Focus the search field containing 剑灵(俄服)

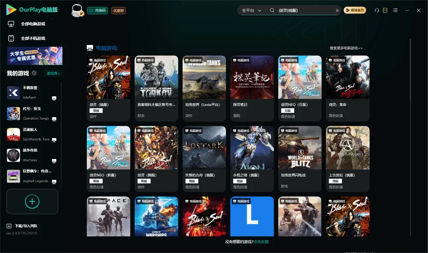coord(305,10)
